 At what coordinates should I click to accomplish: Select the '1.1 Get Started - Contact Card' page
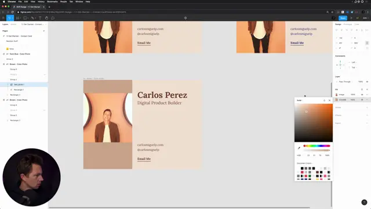19,36
